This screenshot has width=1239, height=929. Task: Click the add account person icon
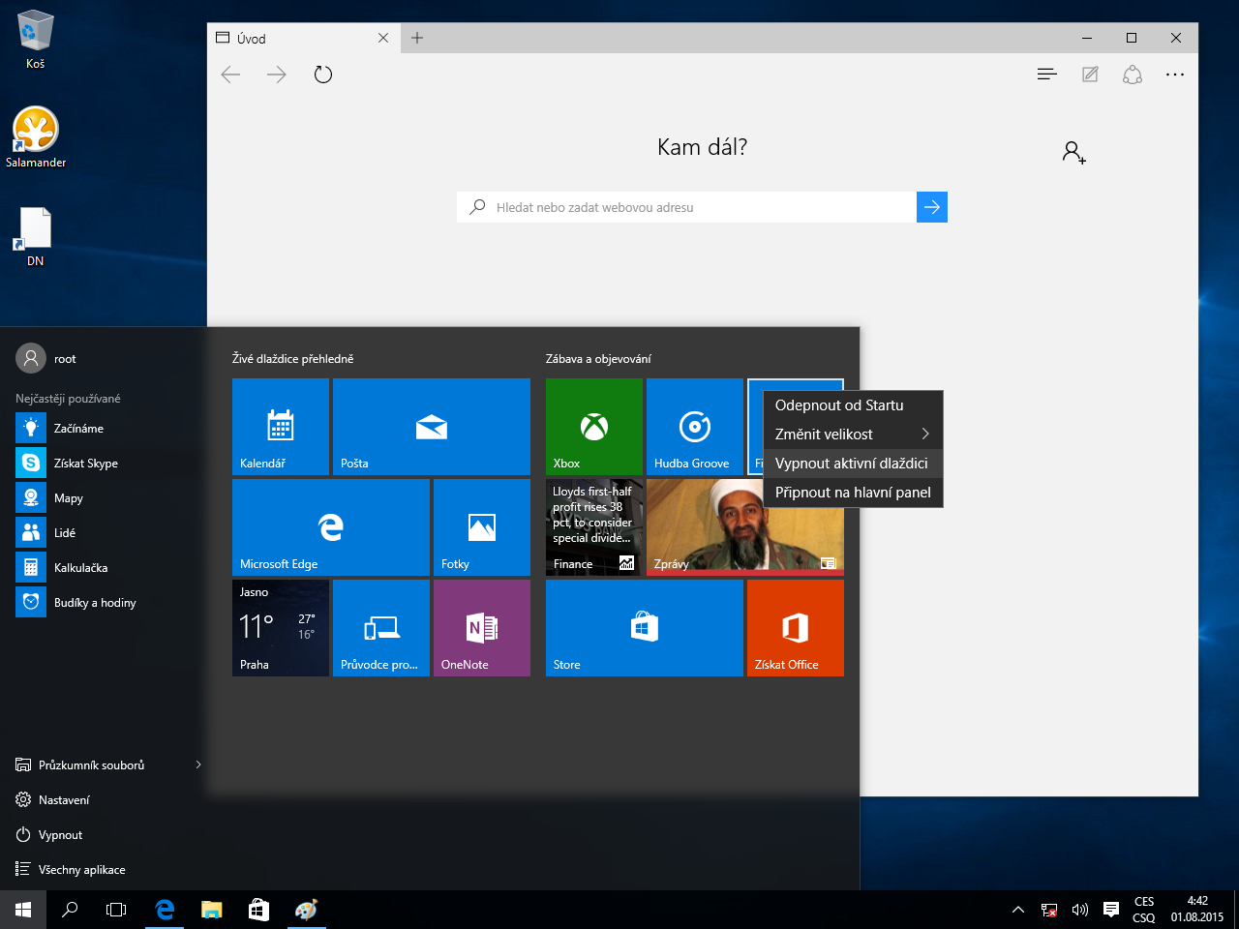coord(1074,152)
